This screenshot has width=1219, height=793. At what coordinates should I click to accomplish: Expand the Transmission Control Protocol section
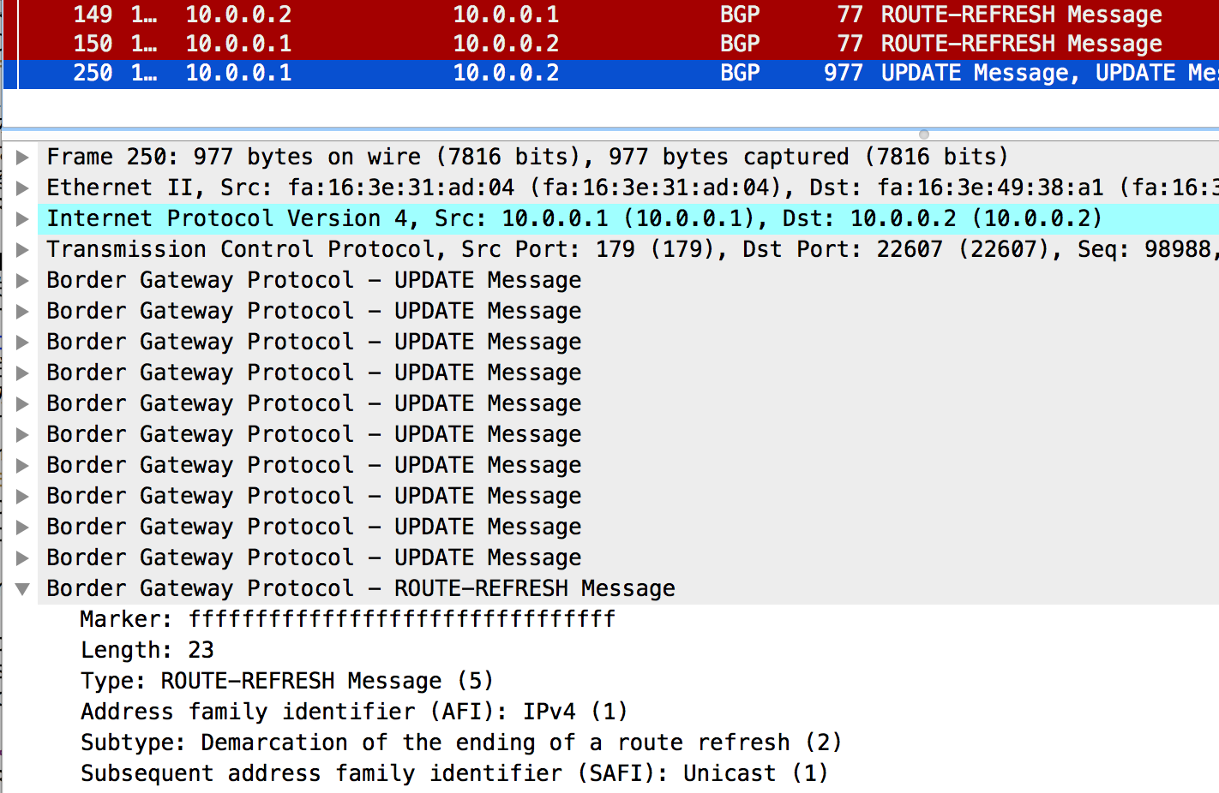point(23,250)
